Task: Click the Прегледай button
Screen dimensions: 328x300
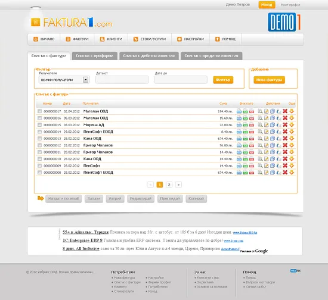Action: [170, 199]
